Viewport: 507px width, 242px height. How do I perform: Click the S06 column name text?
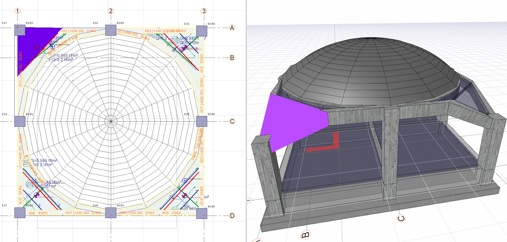(96, 206)
